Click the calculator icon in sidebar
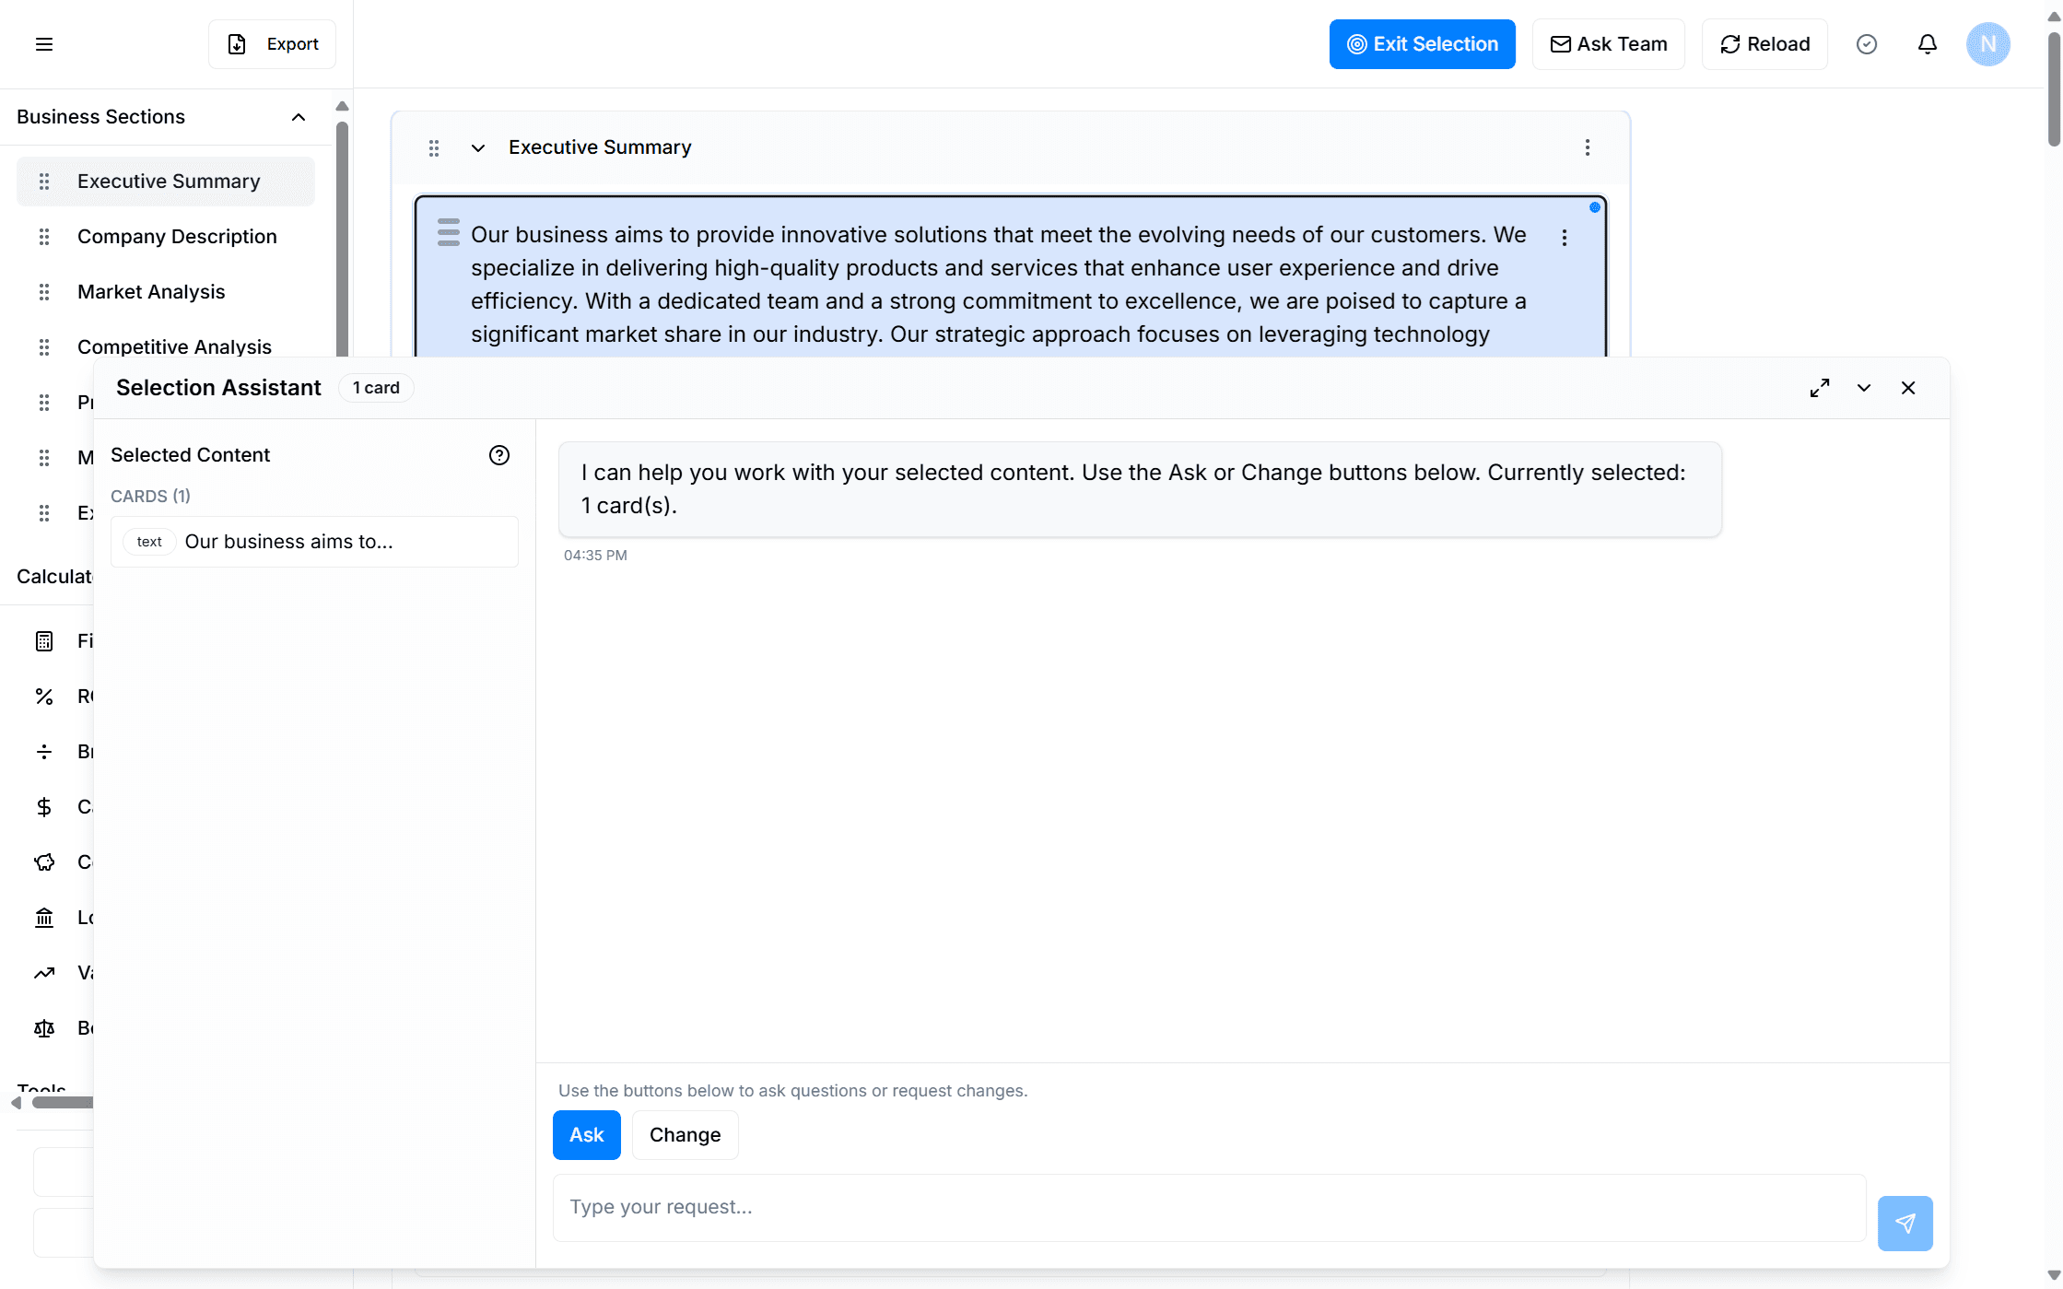This screenshot has width=2063, height=1289. click(x=44, y=641)
